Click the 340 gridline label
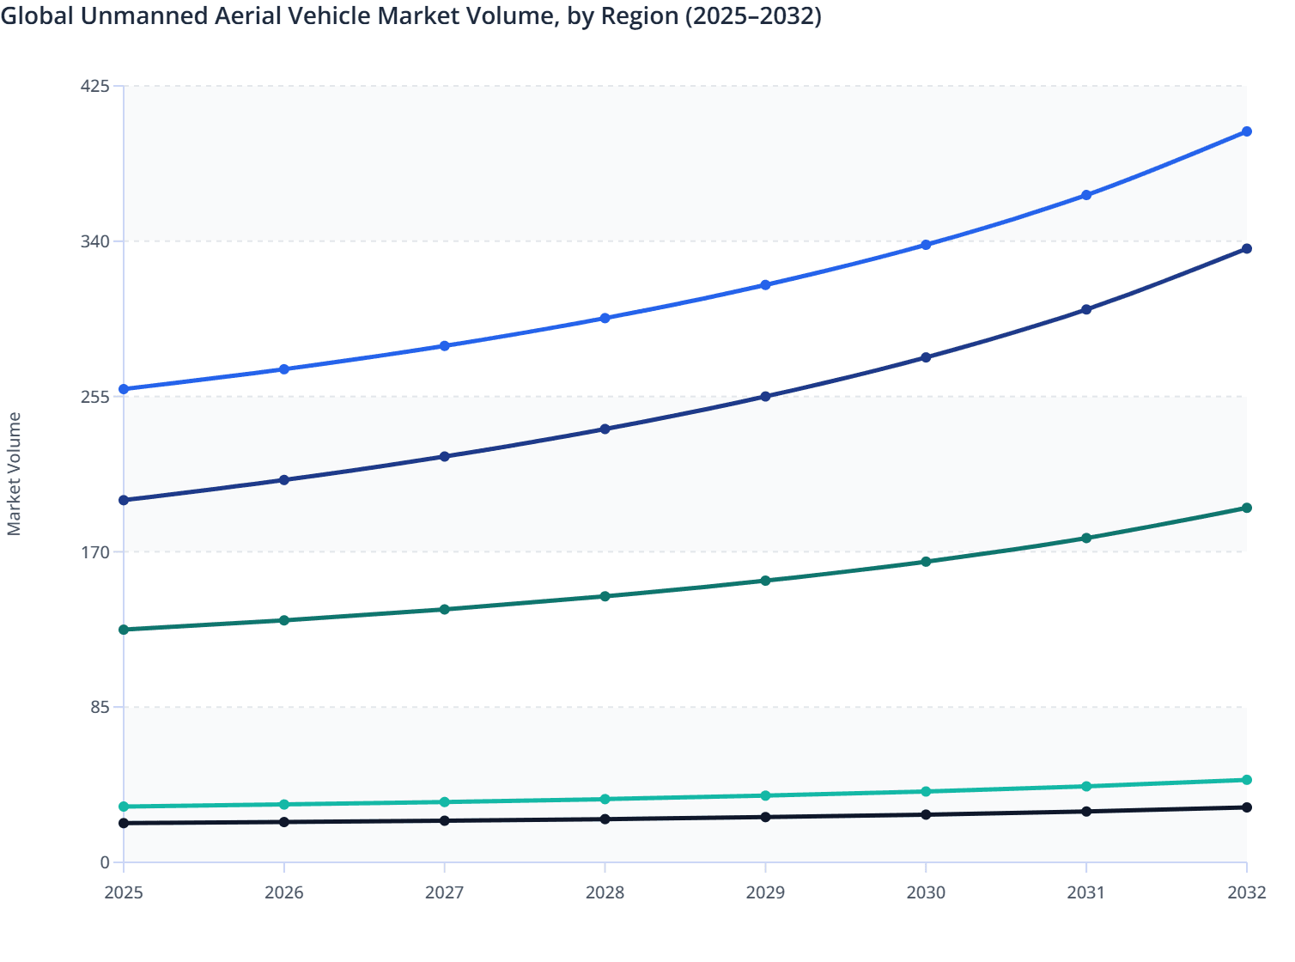This screenshot has width=1295, height=962. click(97, 240)
